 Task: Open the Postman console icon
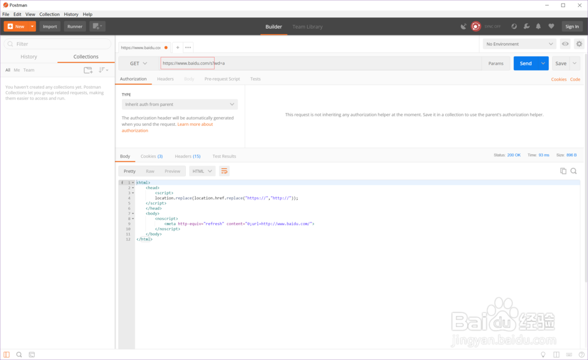(x=32, y=354)
